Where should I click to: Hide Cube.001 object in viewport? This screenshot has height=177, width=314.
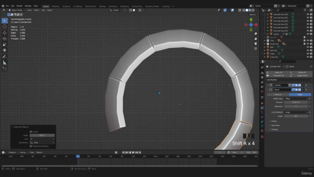coord(308,57)
